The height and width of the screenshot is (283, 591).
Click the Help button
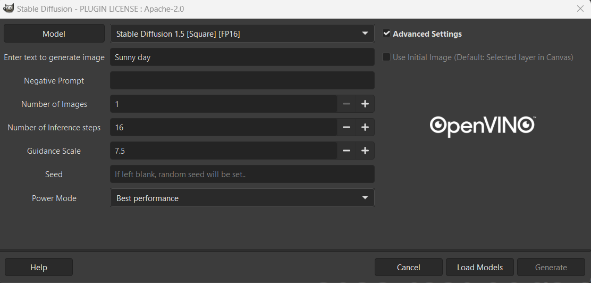click(x=38, y=267)
